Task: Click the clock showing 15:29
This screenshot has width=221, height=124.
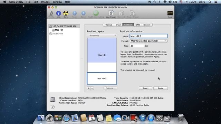Action: click(x=190, y=2)
